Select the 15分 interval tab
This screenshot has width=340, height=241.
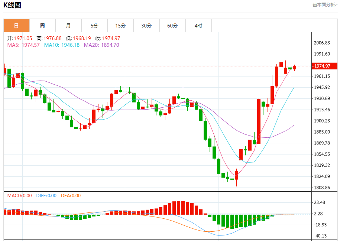click(120, 26)
